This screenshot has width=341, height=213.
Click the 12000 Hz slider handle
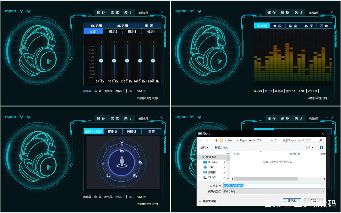point(153,61)
